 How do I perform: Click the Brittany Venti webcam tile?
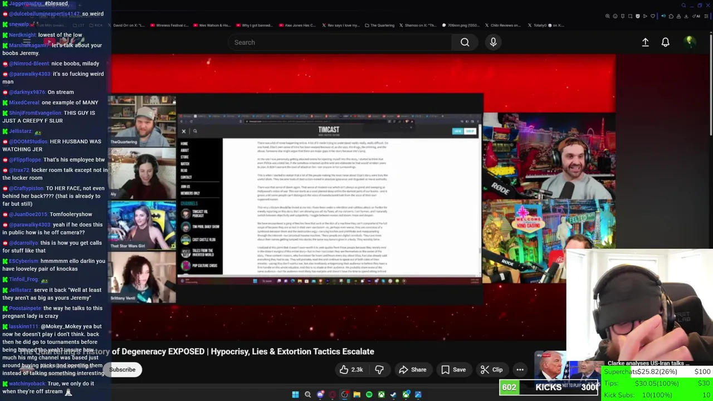(142, 277)
